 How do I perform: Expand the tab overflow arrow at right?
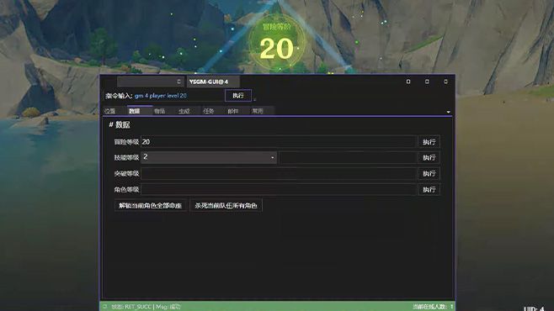448,112
